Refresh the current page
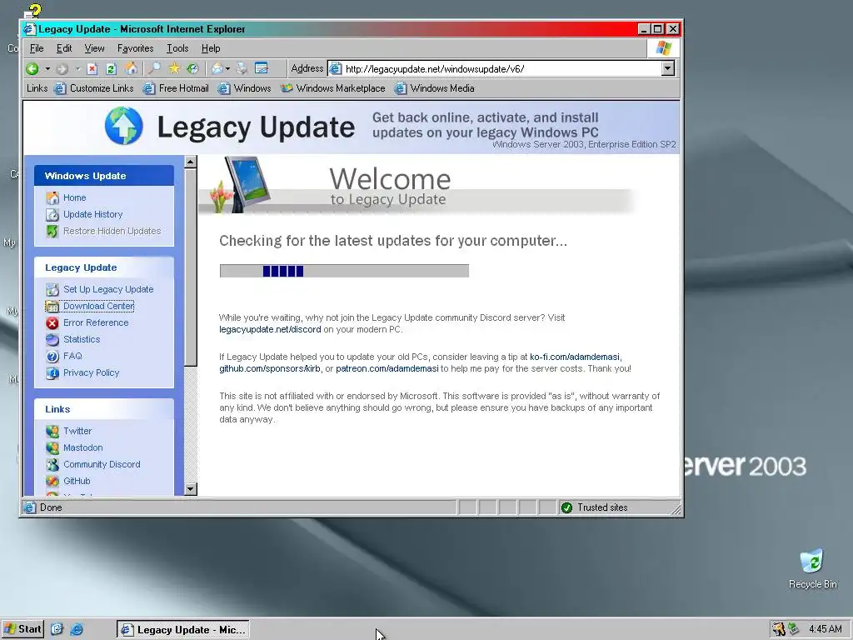The image size is (853, 640). pos(111,68)
